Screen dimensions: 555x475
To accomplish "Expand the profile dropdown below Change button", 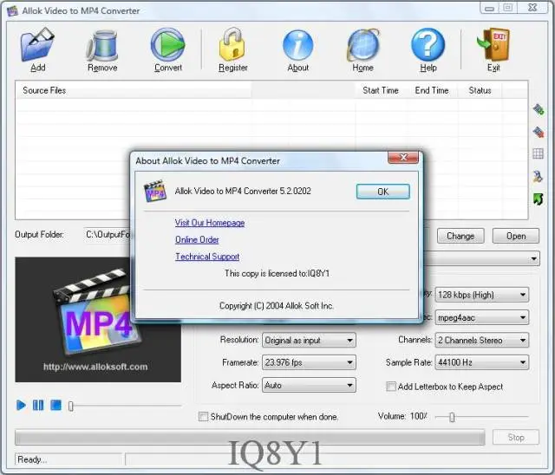I will coord(534,258).
